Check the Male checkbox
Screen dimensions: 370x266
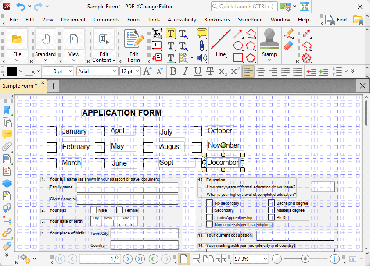93,210
